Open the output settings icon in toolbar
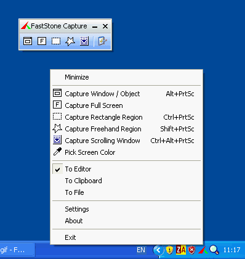 [102, 41]
